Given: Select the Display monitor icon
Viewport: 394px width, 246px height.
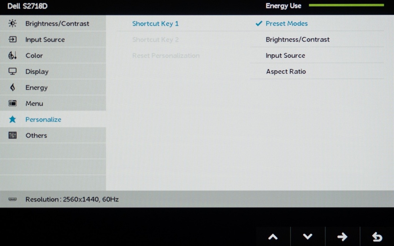Looking at the screenshot, I should 12,71.
